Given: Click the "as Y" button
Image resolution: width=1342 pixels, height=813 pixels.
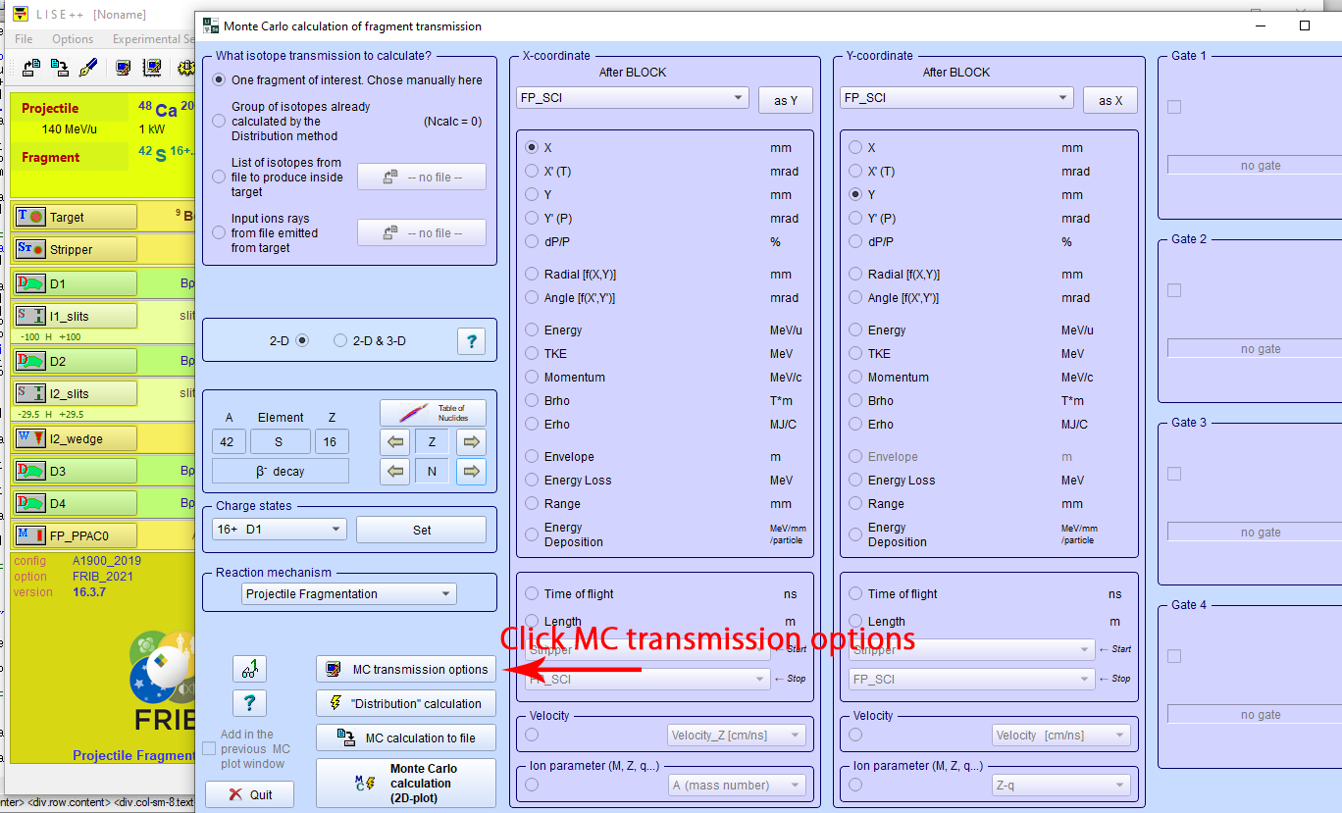Looking at the screenshot, I should click(786, 100).
